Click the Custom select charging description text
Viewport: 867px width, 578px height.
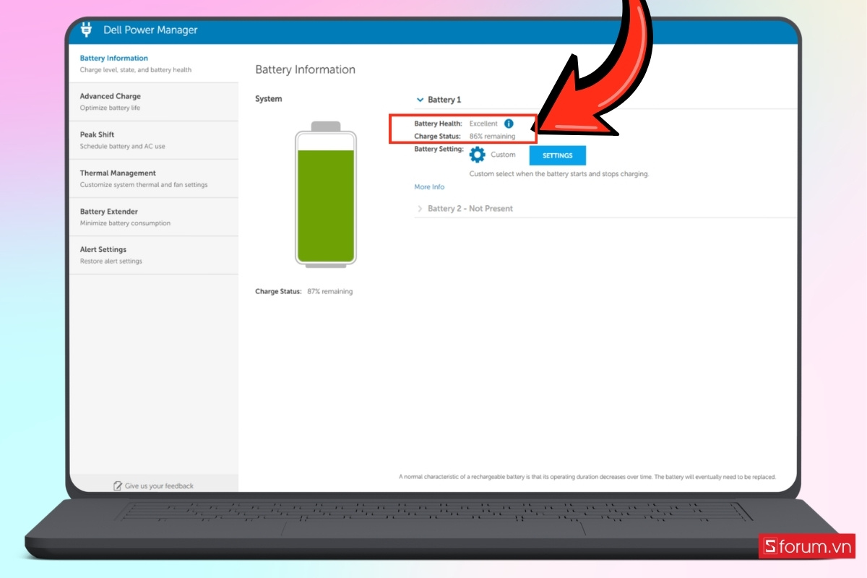click(x=559, y=174)
